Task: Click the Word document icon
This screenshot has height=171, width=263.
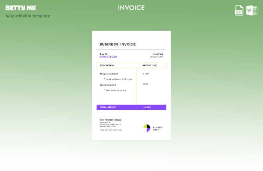Action: (x=252, y=10)
